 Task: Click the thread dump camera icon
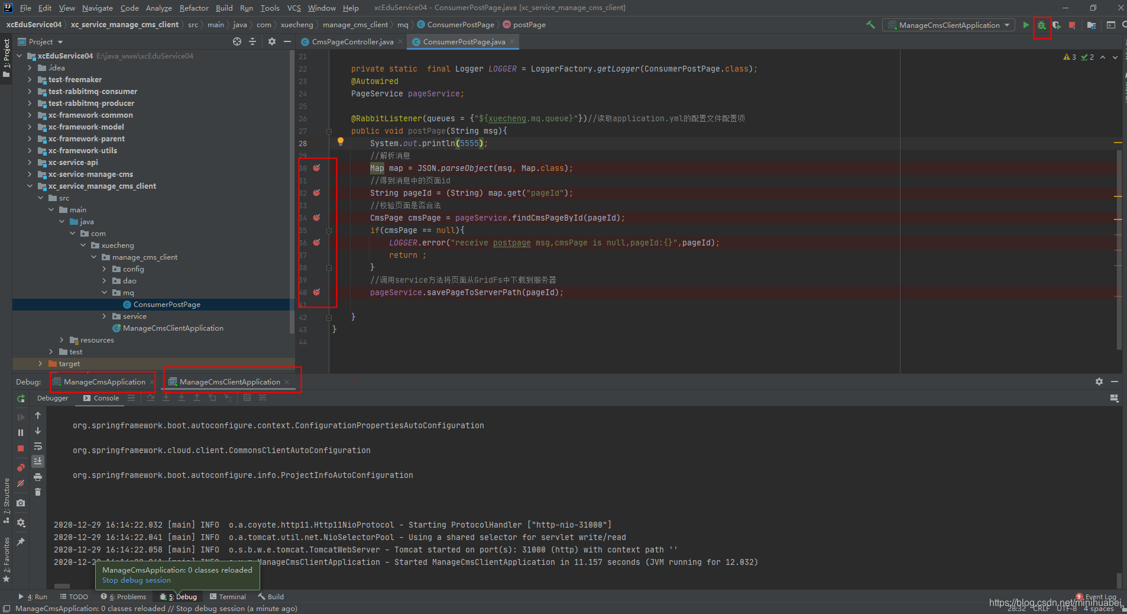coord(21,503)
